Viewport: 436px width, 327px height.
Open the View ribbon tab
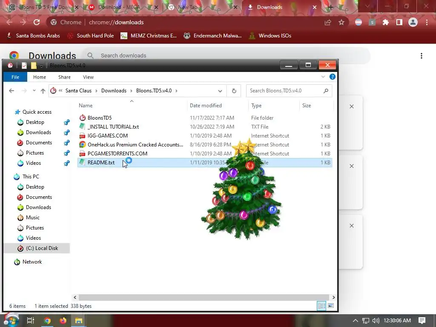click(x=88, y=77)
